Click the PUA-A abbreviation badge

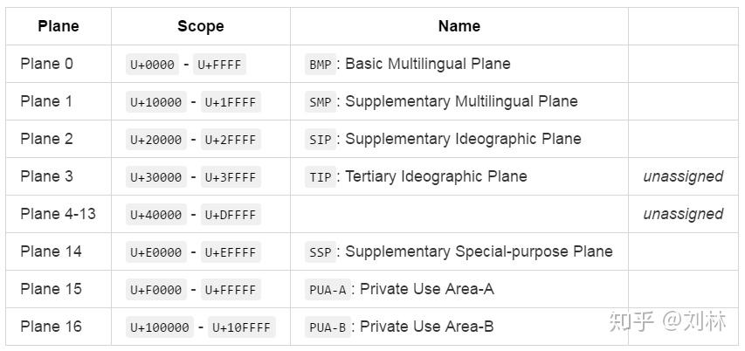pos(328,290)
